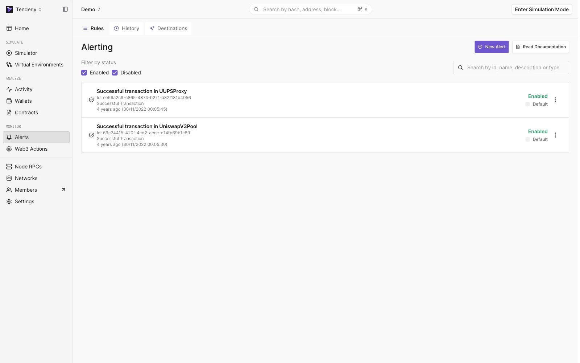Image resolution: width=580 pixels, height=363 pixels.
Task: Switch to the History tab
Action: [127, 28]
